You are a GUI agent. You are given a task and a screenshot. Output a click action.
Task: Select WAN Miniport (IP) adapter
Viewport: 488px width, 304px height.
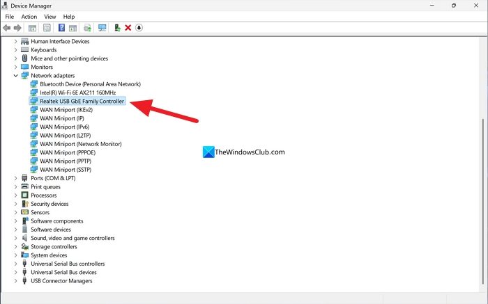coord(62,118)
